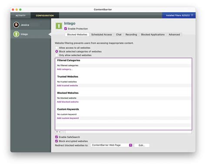The height and width of the screenshot is (166, 206).
Task: Switch to the Activity tab
Action: point(20,15)
